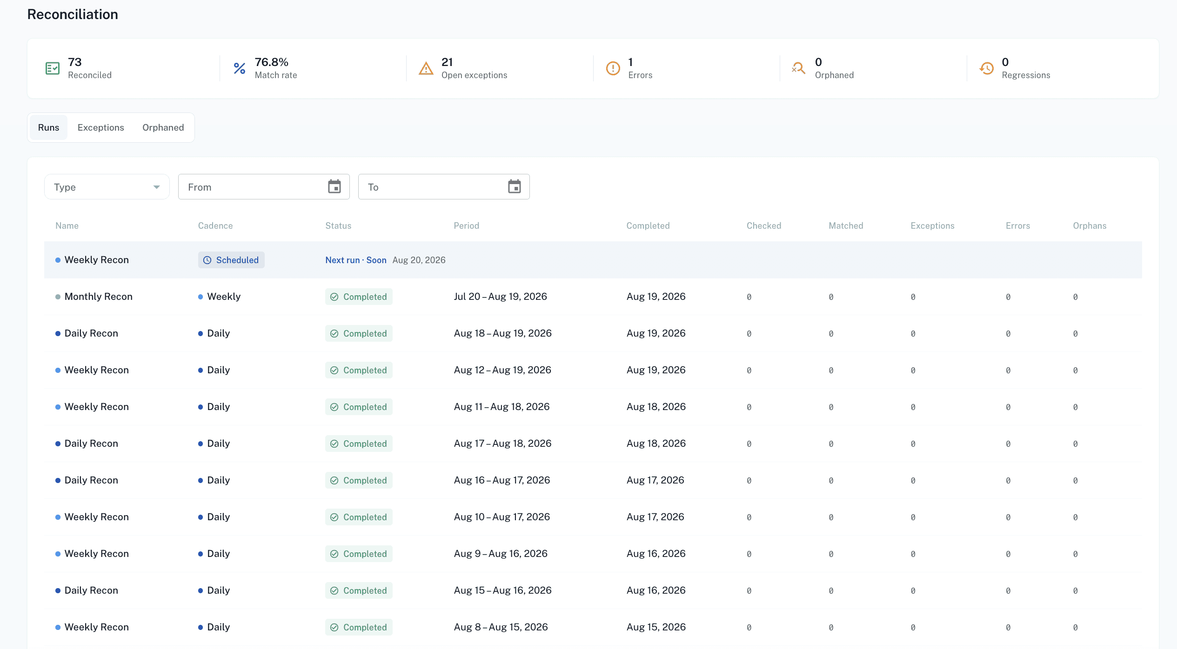This screenshot has width=1177, height=649.
Task: Click the Scheduled status badge
Action: (x=231, y=260)
